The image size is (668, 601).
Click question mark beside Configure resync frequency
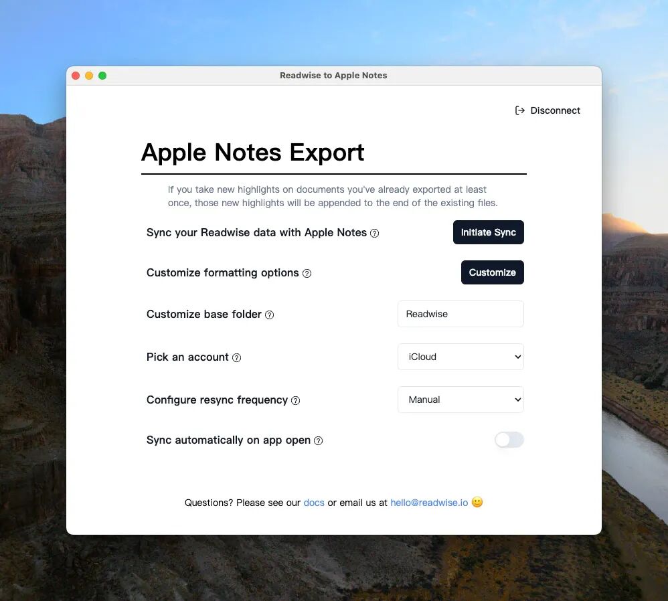click(x=296, y=400)
